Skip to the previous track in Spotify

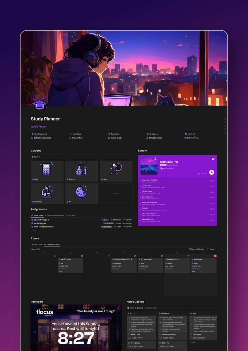pos(199,173)
